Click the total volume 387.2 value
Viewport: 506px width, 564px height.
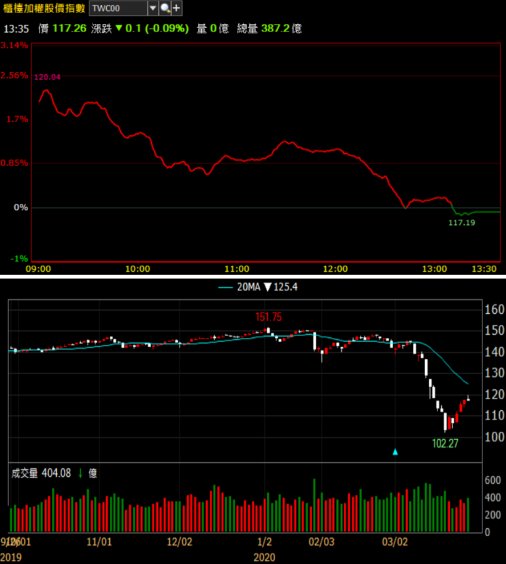point(275,28)
